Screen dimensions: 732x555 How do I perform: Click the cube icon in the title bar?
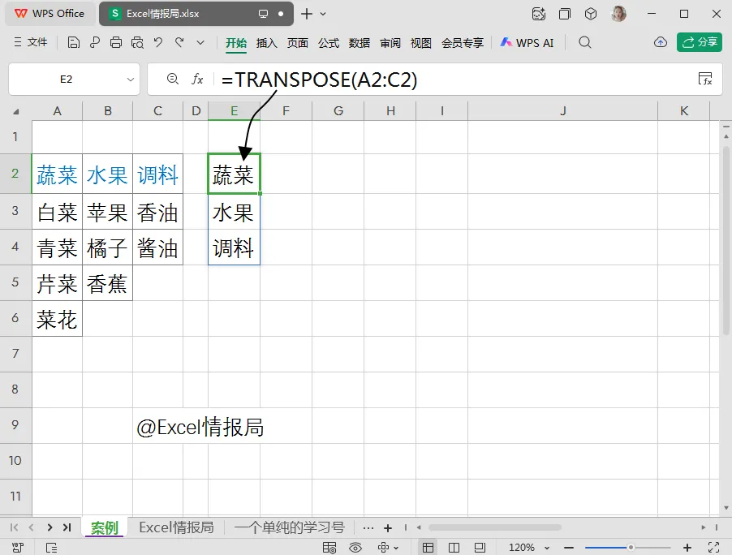[x=591, y=14]
